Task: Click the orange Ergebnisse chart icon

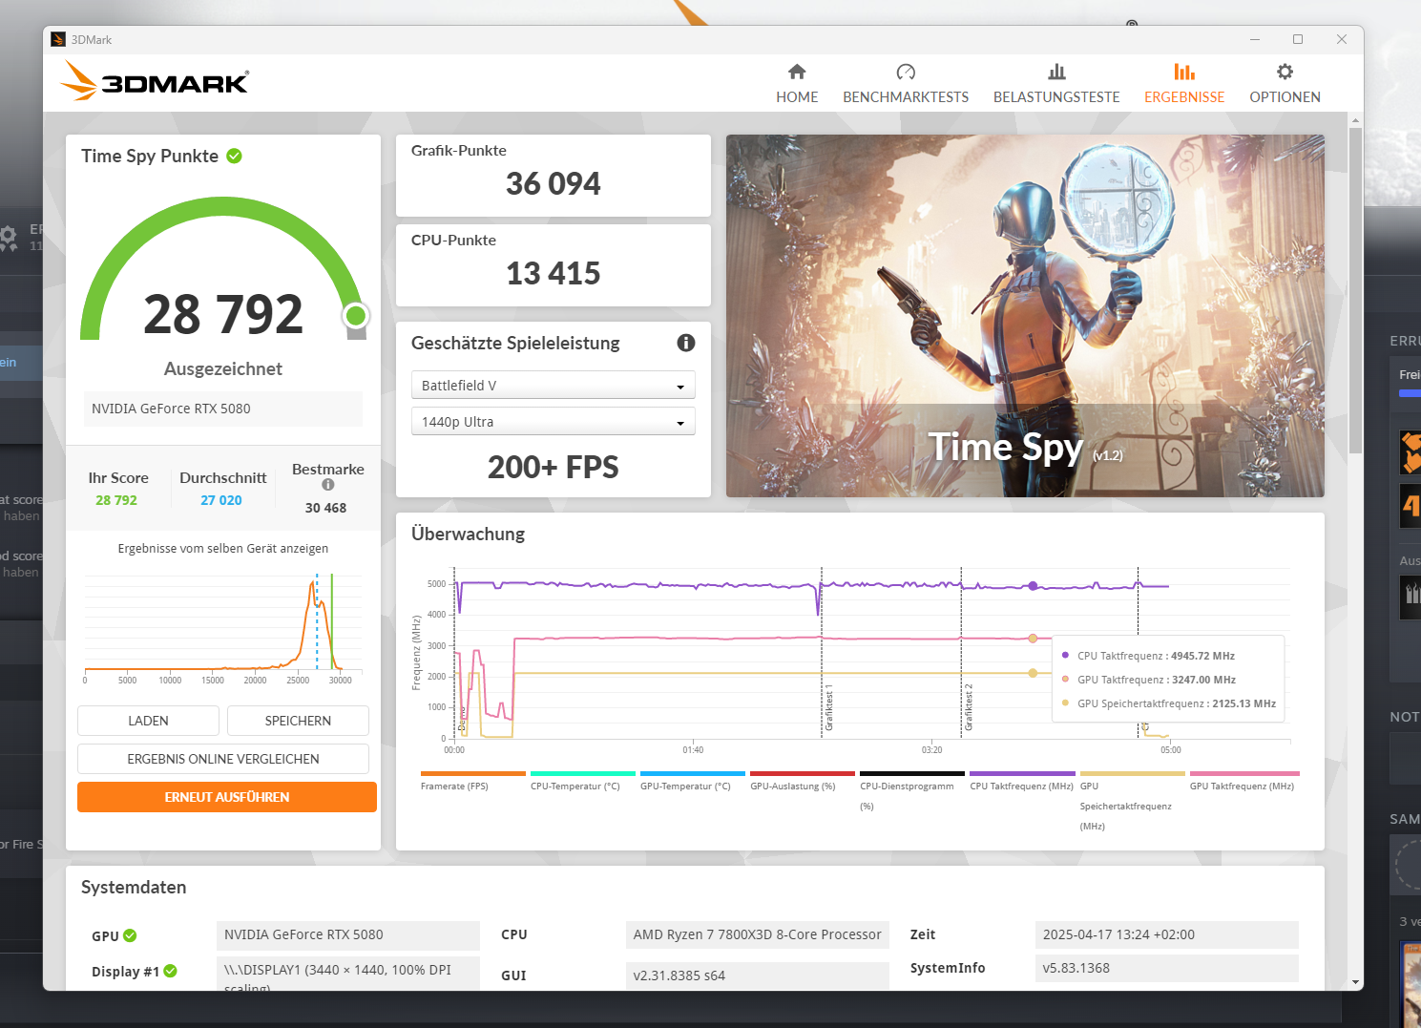Action: point(1184,71)
